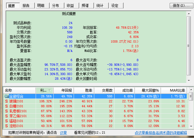Sort by the 最大回撤% column header

coord(148,91)
